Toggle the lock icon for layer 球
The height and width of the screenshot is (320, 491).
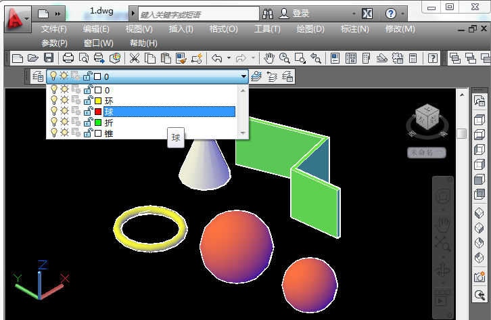[89, 111]
